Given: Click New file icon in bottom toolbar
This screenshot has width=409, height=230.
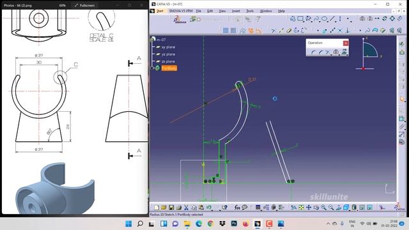Looking at the screenshot, I should (157, 208).
